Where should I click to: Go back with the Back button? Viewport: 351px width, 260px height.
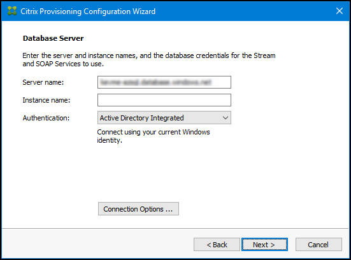[x=217, y=244]
